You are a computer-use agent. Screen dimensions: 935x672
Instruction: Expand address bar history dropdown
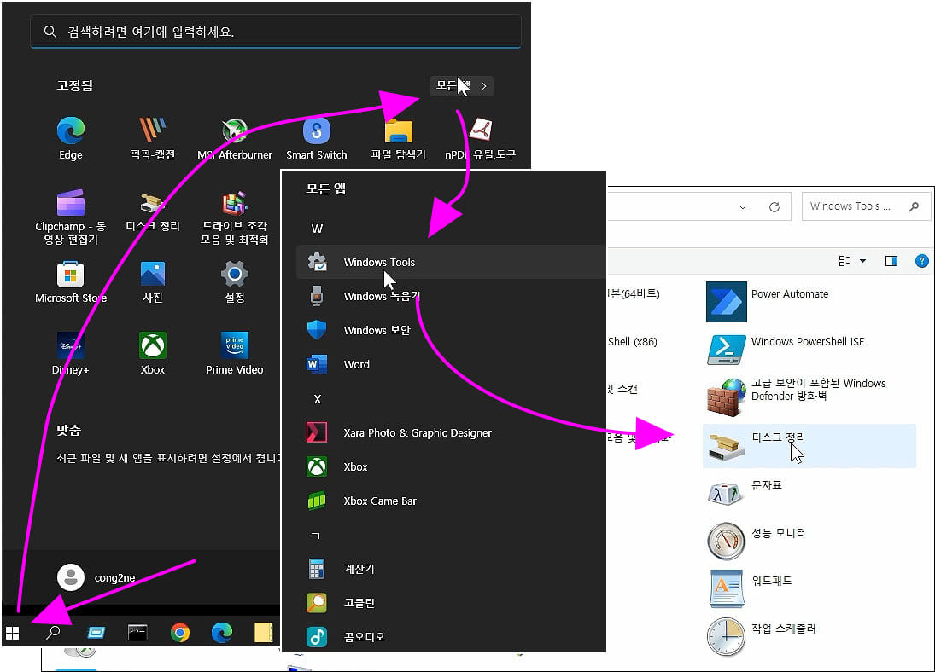pos(742,206)
